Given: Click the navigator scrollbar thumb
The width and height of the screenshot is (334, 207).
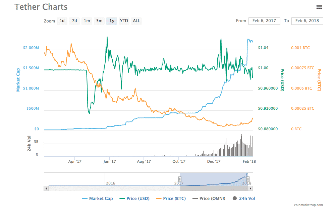Looking at the screenshot, I should (x=214, y=189).
